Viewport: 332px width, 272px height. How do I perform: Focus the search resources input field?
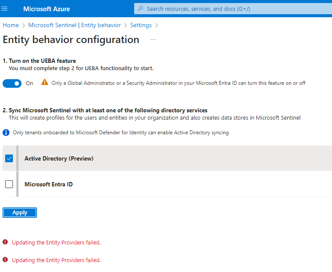[x=233, y=9]
